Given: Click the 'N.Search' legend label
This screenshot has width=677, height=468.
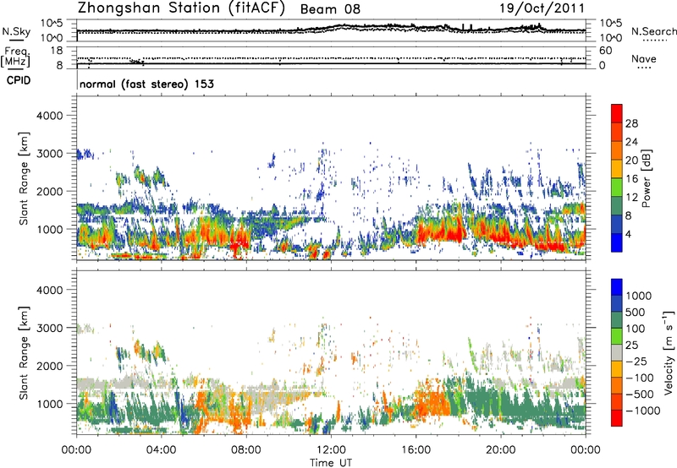Looking at the screenshot, I should tap(653, 31).
